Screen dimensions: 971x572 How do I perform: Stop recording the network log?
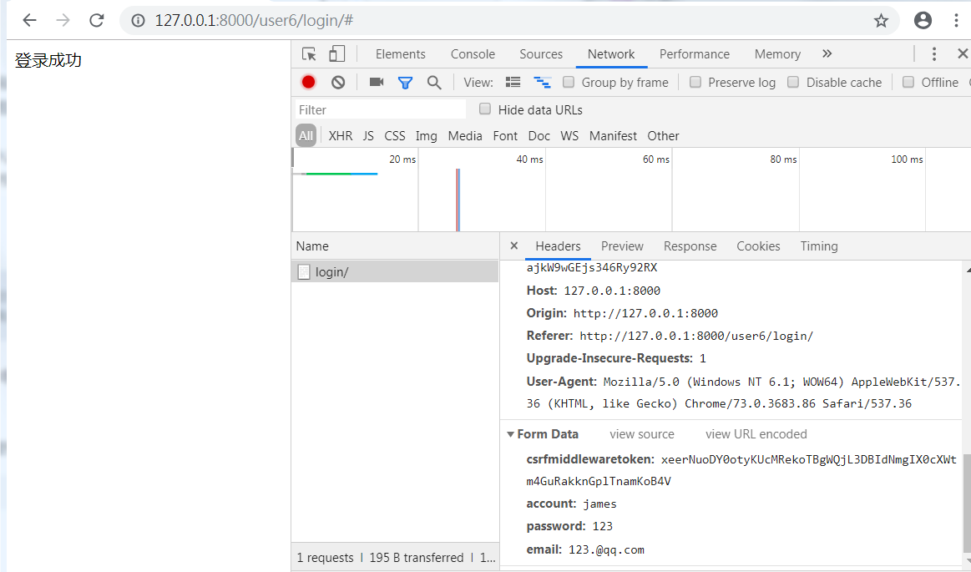(x=308, y=82)
